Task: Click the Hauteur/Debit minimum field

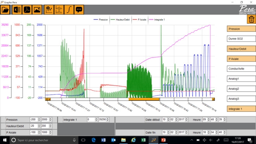Action: pos(34,126)
